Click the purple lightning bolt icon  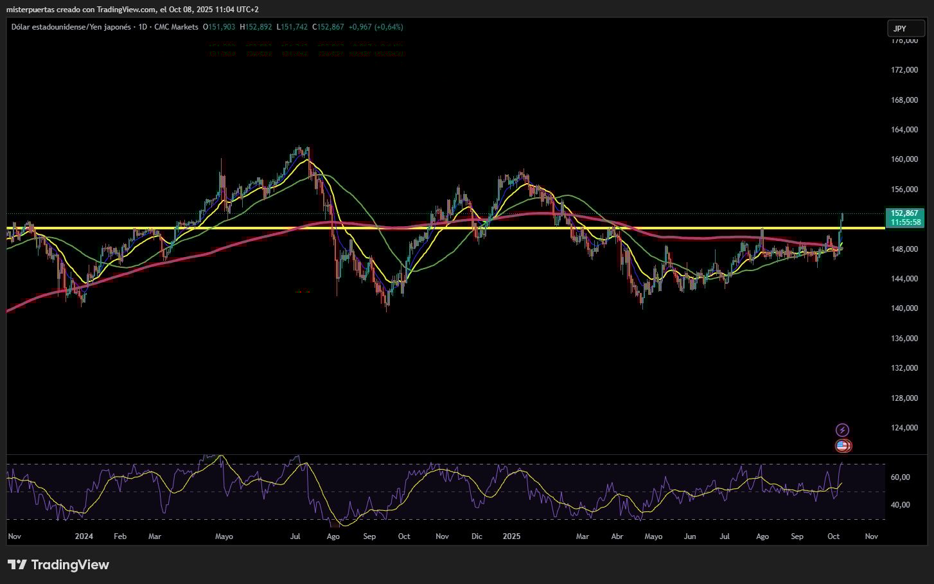(842, 430)
